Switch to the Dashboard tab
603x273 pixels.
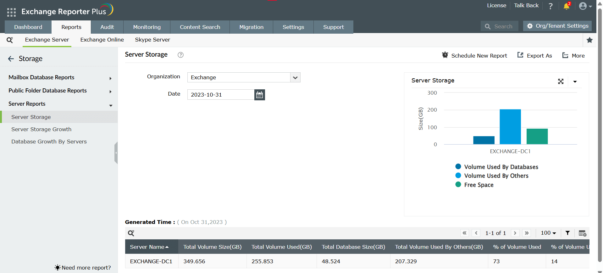point(28,27)
